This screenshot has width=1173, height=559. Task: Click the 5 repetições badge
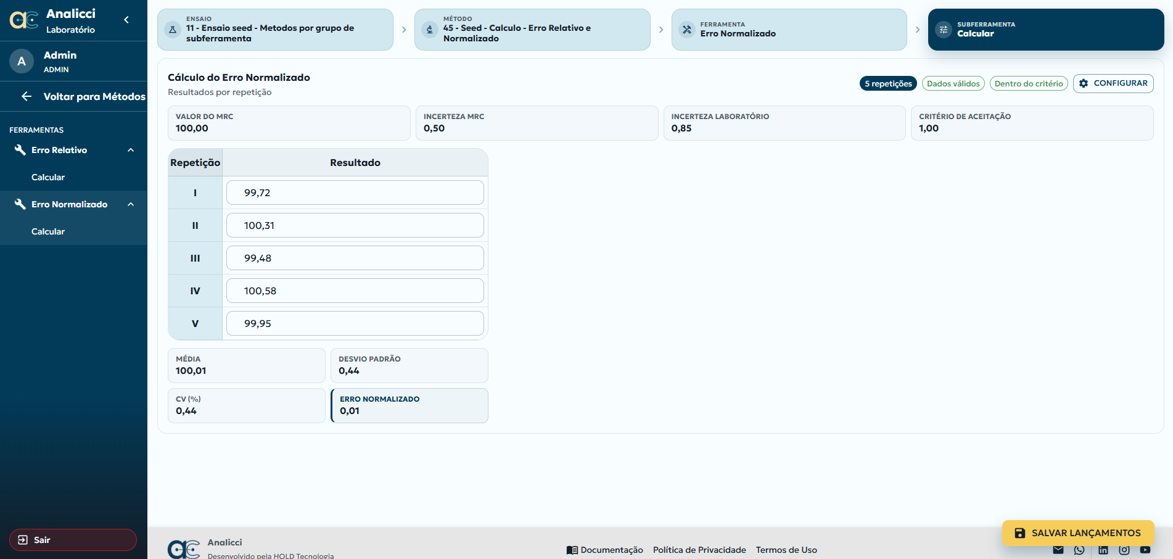click(888, 84)
